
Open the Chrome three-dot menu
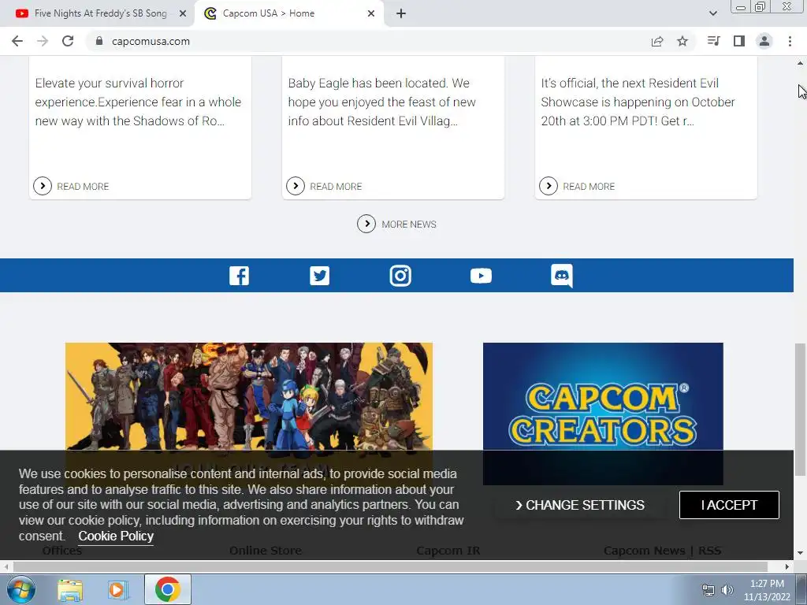[x=790, y=41]
